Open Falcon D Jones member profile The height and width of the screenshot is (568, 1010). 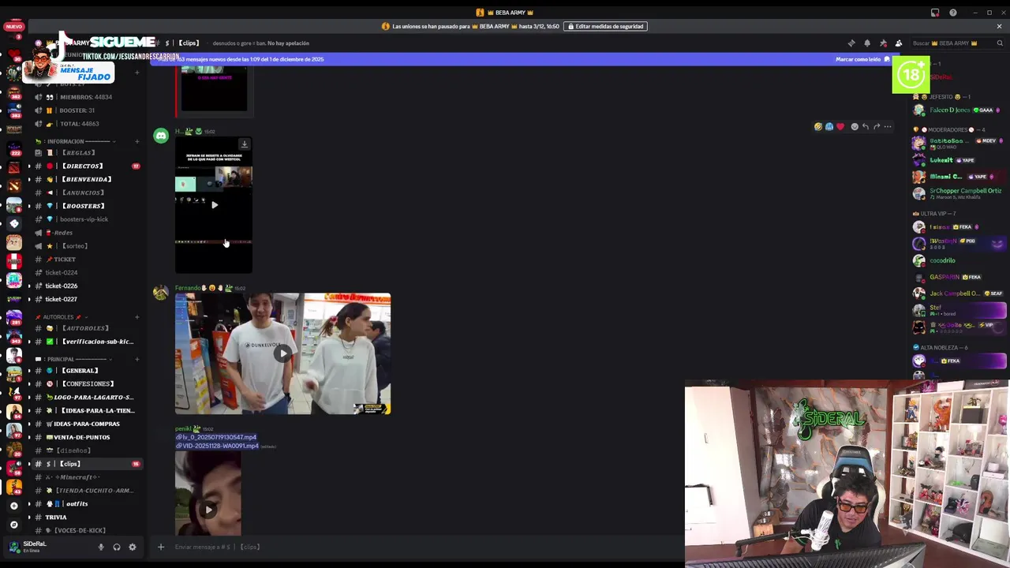959,110
